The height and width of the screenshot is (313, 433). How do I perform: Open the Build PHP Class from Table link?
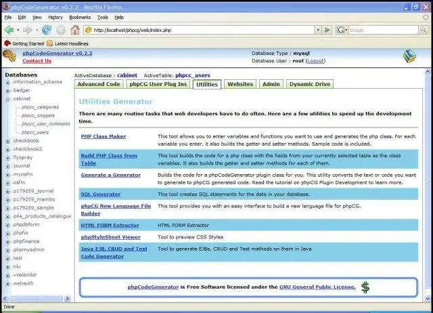pos(109,159)
